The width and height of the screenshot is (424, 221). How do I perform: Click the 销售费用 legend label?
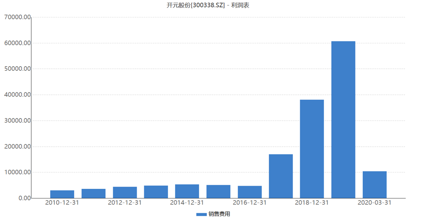point(219,214)
